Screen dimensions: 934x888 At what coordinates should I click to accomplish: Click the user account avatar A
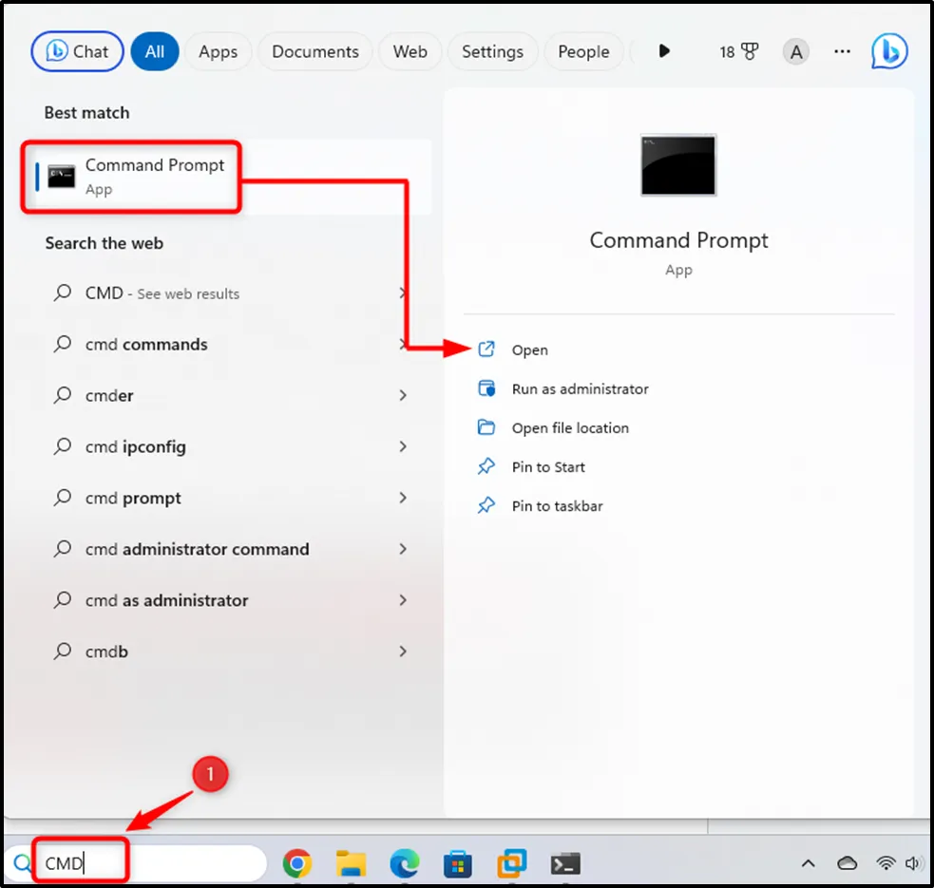coord(796,51)
